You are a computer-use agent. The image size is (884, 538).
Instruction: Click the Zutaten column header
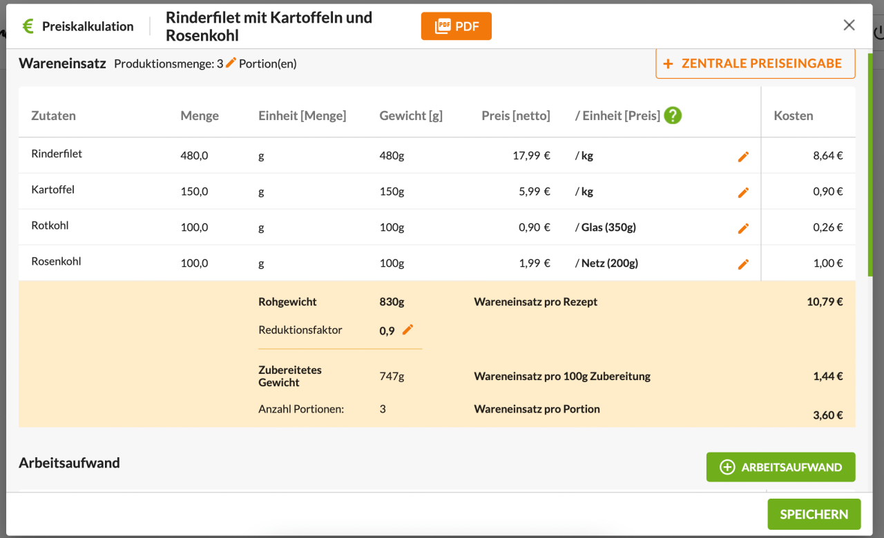[53, 115]
